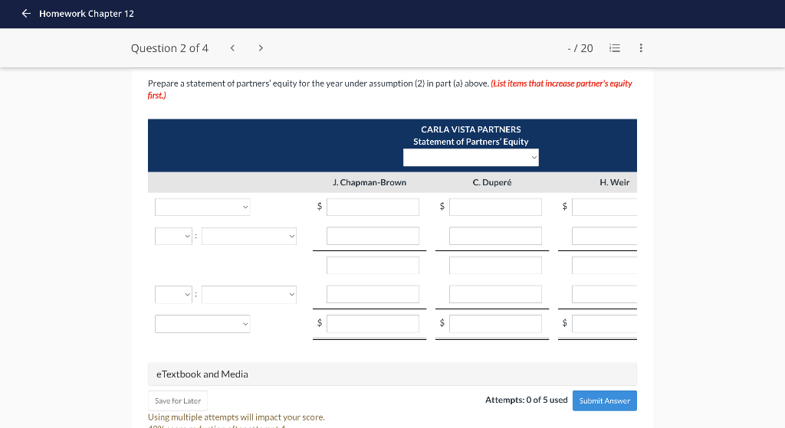The image size is (785, 428).
Task: Open the first row label dropdown
Action: (202, 207)
